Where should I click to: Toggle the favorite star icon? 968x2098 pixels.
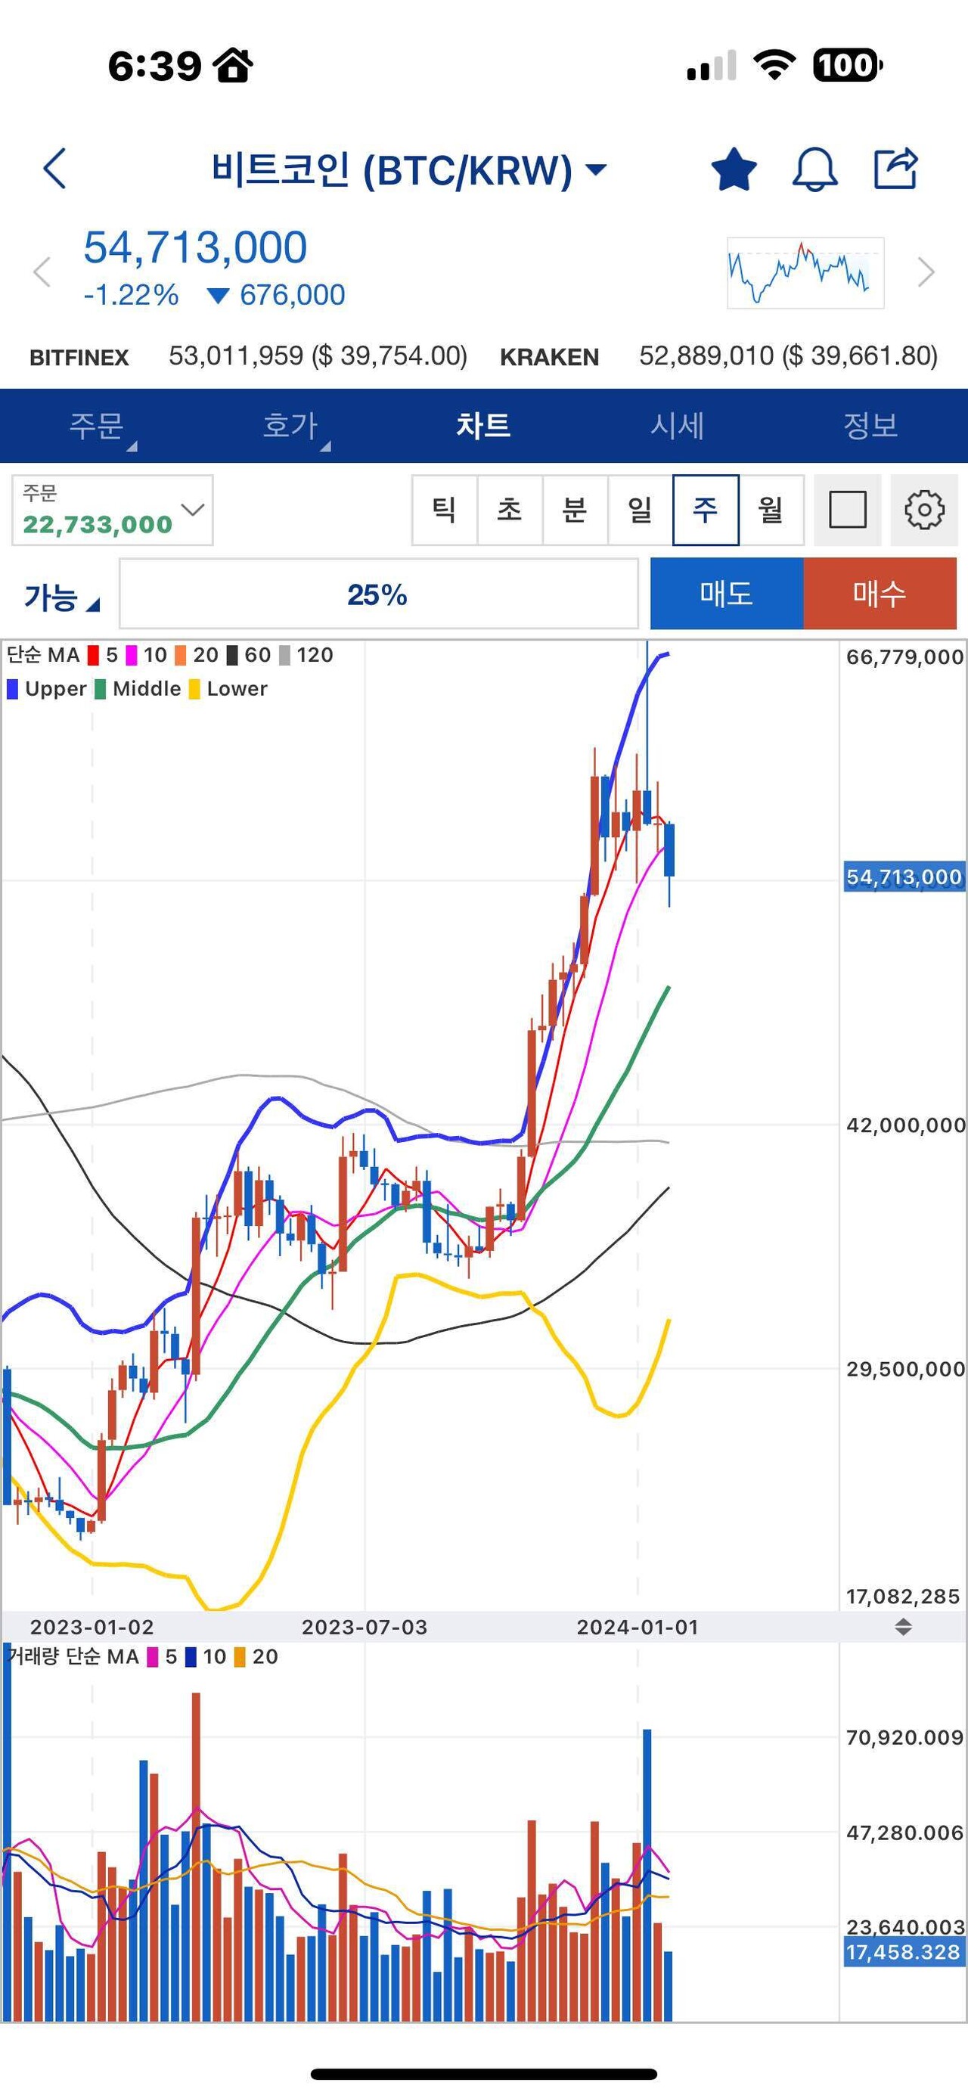(734, 169)
